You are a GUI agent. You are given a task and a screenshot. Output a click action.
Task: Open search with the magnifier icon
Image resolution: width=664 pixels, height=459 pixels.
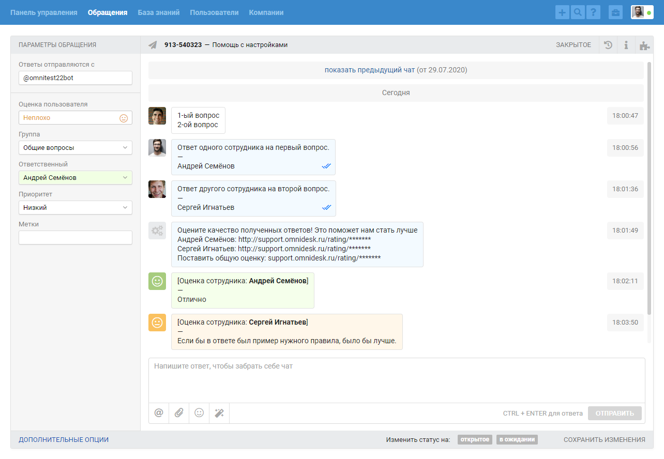tap(578, 12)
